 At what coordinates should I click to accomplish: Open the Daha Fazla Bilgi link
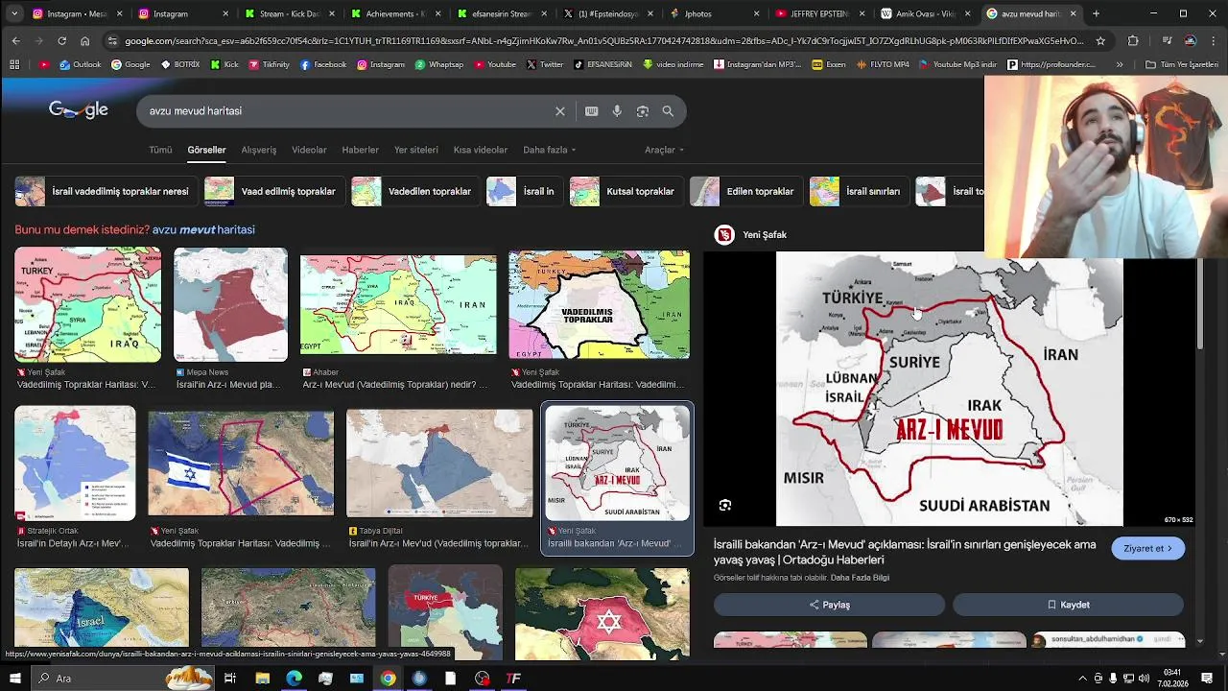(x=860, y=578)
